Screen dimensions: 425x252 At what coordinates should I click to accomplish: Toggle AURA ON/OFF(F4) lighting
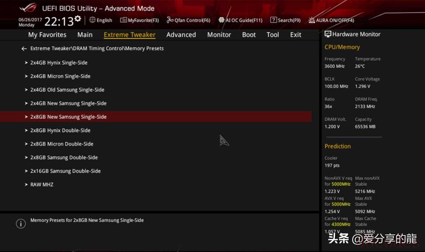[331, 20]
